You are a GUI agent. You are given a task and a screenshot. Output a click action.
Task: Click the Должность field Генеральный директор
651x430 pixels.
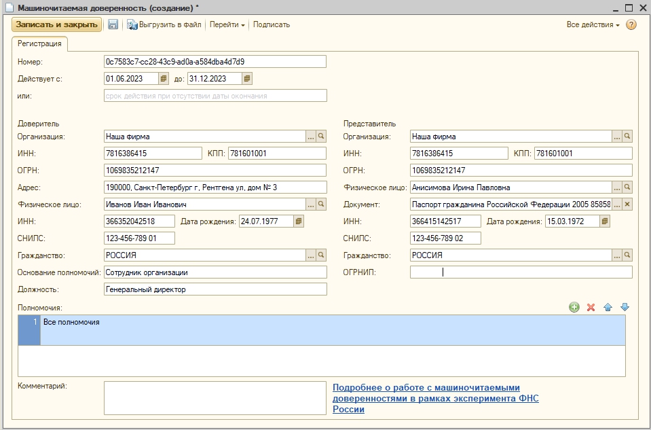click(x=215, y=289)
